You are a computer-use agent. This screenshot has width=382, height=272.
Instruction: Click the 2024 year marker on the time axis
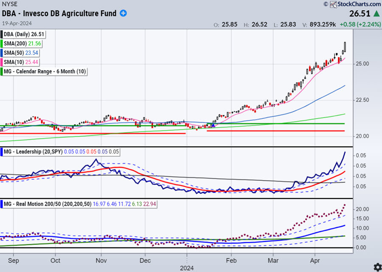pyautogui.click(x=187, y=268)
